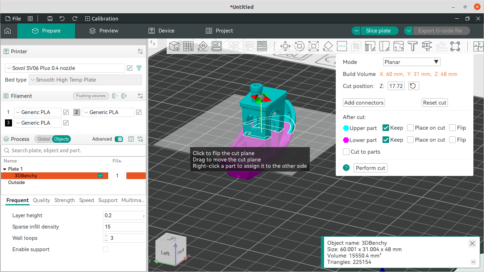Open filament 3 Generic PLA dropdown

click(38, 123)
